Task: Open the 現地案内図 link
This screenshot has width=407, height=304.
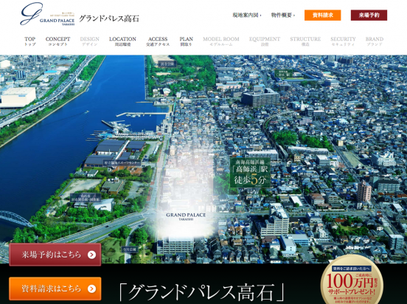Action: [x=246, y=15]
